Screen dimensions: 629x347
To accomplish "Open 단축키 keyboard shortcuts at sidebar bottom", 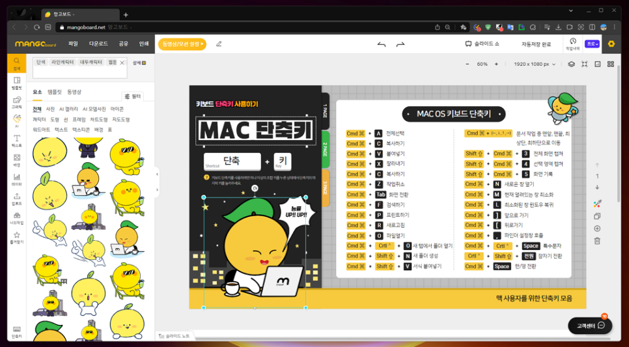I will tap(16, 332).
